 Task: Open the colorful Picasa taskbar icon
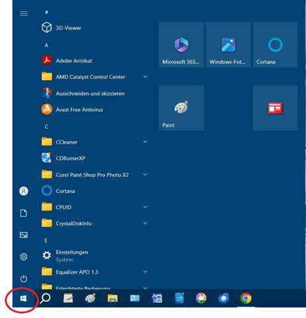[x=201, y=298]
